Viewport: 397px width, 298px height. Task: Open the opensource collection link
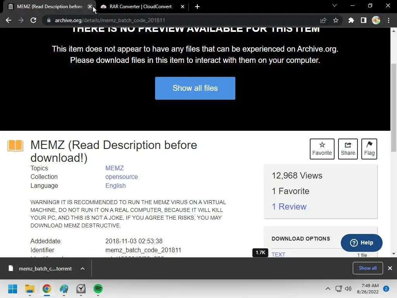[x=121, y=177]
